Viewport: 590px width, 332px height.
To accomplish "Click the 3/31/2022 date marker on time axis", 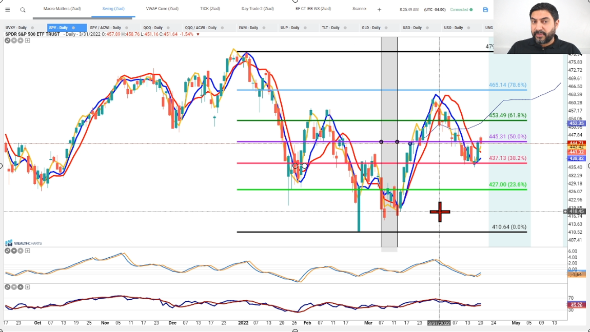I will click(x=439, y=323).
